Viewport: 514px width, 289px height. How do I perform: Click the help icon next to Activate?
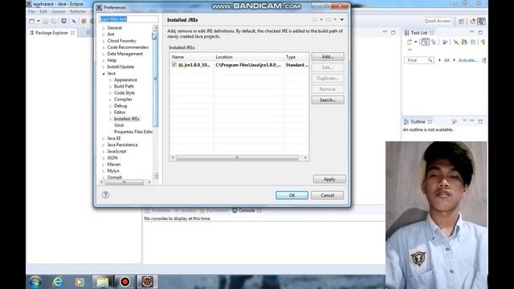coord(484,60)
